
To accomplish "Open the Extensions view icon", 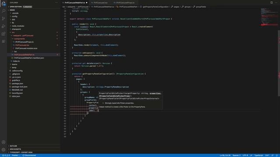I will [3, 34].
